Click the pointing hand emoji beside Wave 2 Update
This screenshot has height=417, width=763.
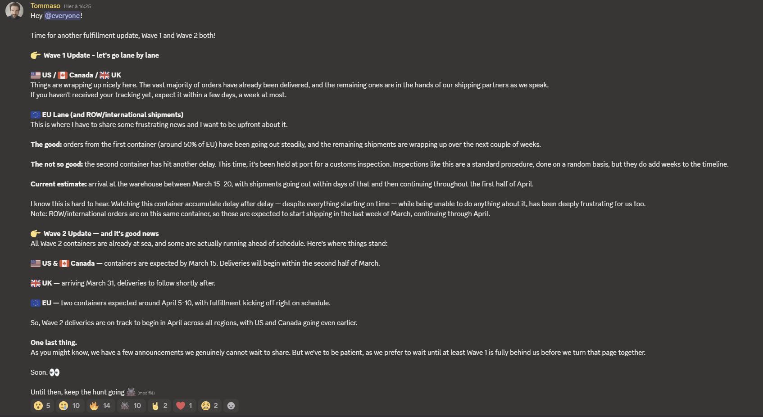pyautogui.click(x=36, y=234)
